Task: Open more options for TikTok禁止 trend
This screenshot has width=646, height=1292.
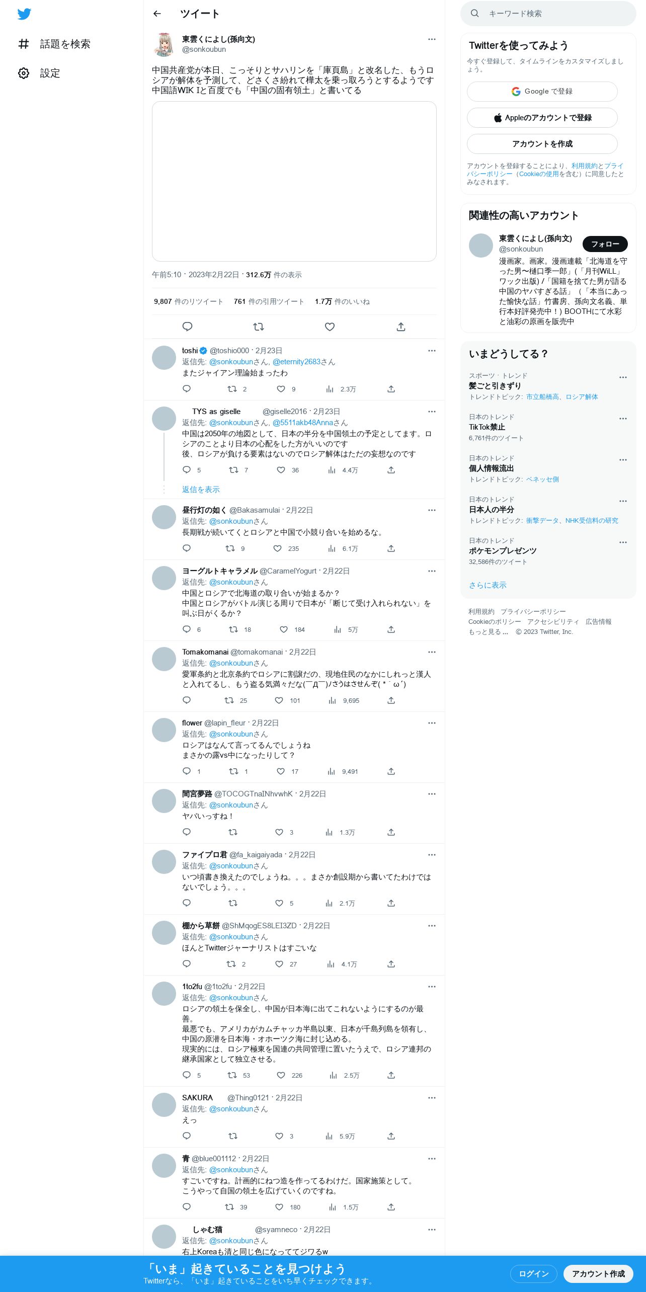Action: pyautogui.click(x=623, y=419)
